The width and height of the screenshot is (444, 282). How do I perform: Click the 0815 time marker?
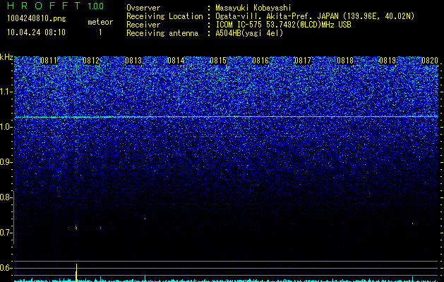click(x=218, y=61)
